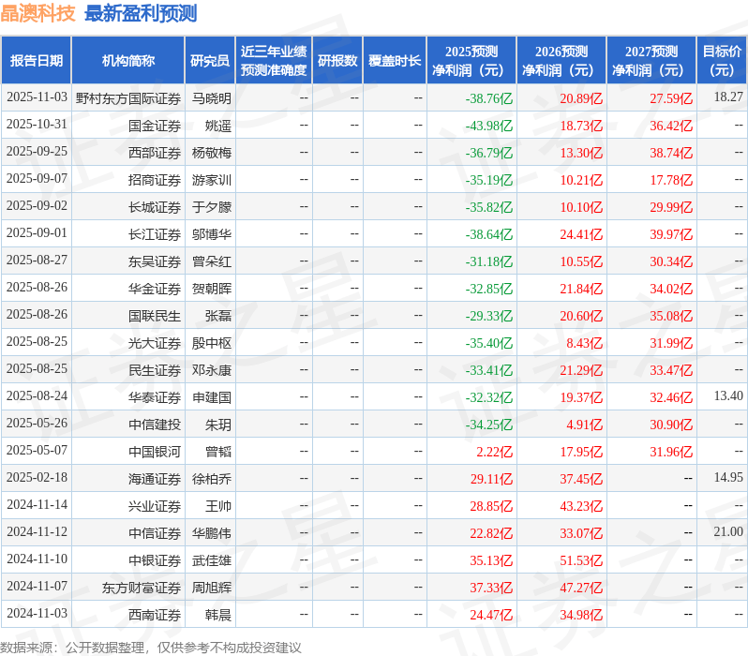Sort by the 报告日期 column header
This screenshot has width=748, height=656.
tap(37, 61)
